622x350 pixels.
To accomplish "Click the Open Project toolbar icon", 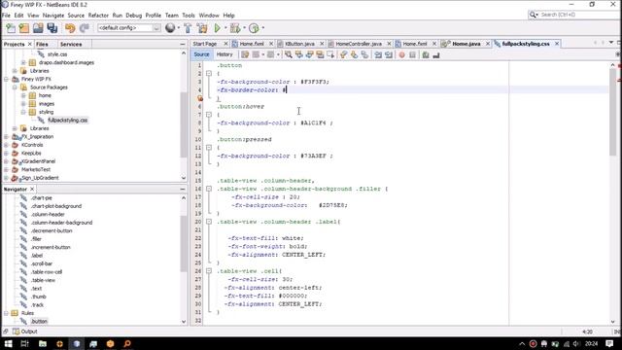I will point(38,28).
